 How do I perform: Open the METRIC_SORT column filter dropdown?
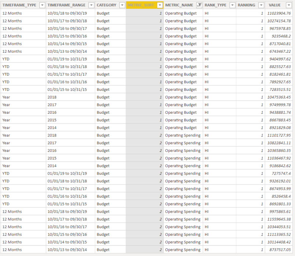pyautogui.click(x=160, y=5)
